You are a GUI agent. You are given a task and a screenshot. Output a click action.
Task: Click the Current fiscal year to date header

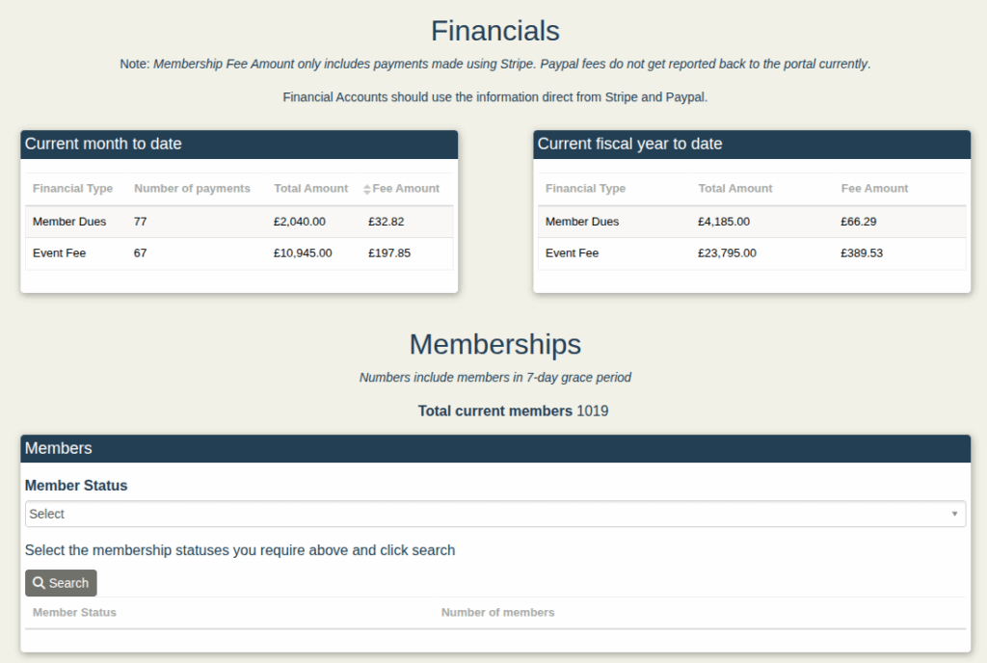click(751, 145)
